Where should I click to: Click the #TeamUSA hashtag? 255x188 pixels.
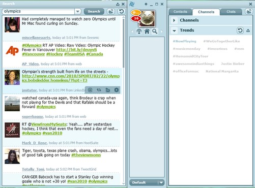coord(74,54)
